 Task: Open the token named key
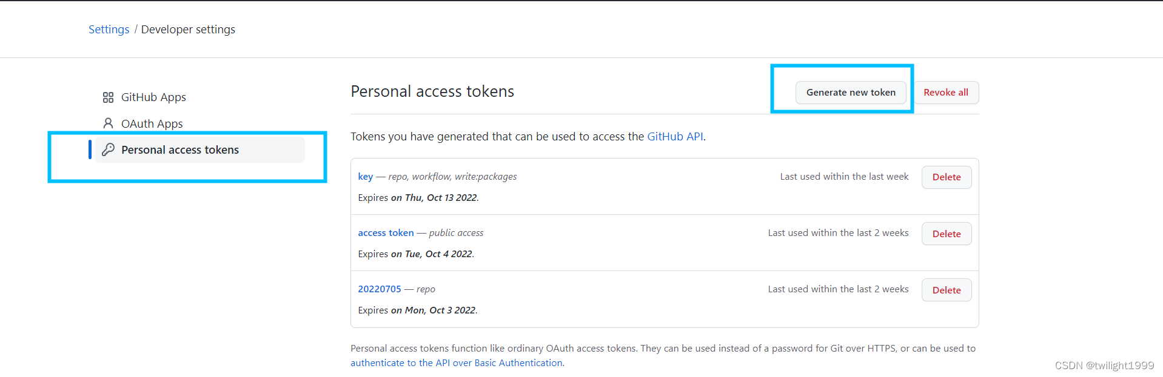(366, 176)
